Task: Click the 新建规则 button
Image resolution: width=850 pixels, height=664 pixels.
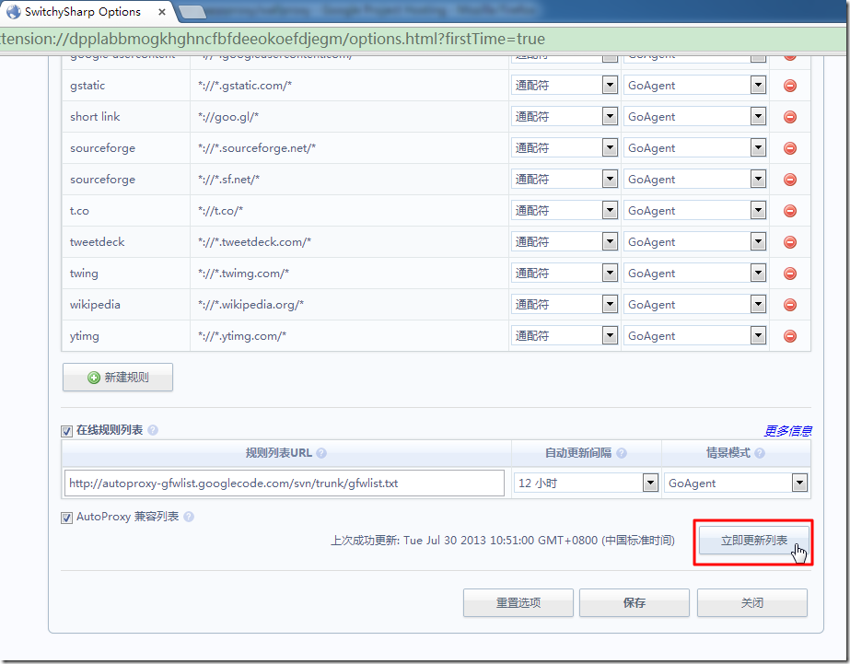Action: pos(118,378)
